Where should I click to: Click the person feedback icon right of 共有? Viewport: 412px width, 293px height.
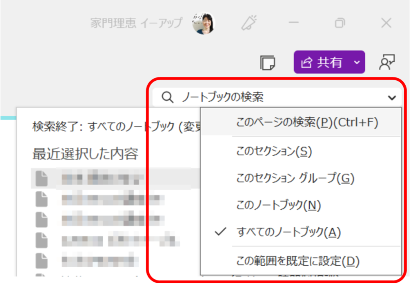(387, 62)
